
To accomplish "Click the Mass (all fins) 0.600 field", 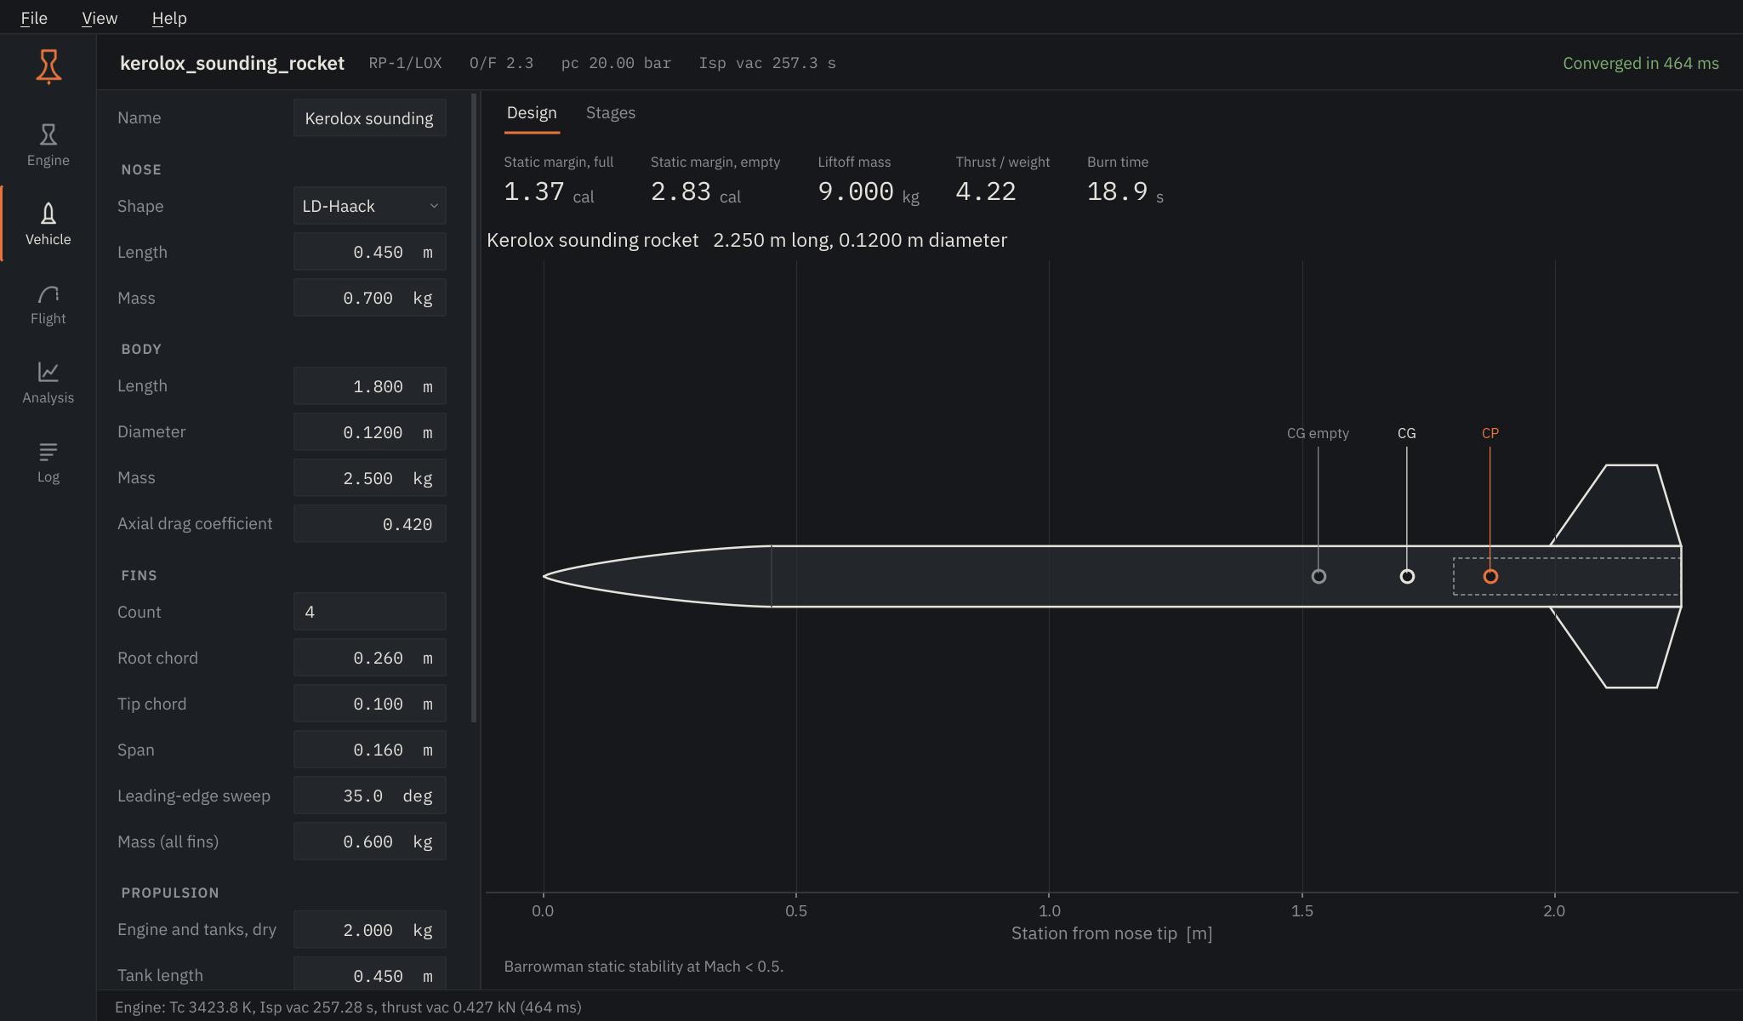I will [370, 841].
